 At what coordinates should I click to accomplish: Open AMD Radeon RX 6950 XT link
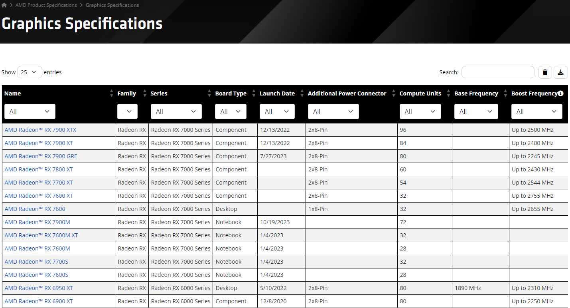point(39,288)
